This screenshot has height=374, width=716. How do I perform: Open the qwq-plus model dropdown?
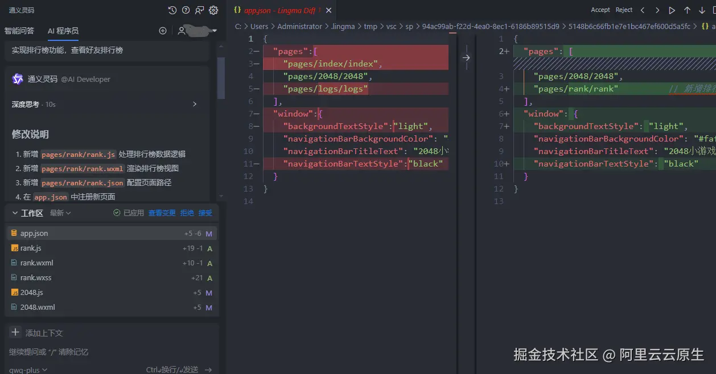point(28,370)
